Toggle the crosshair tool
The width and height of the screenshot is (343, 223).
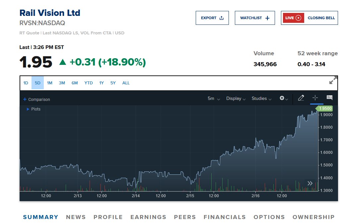pos(315,98)
